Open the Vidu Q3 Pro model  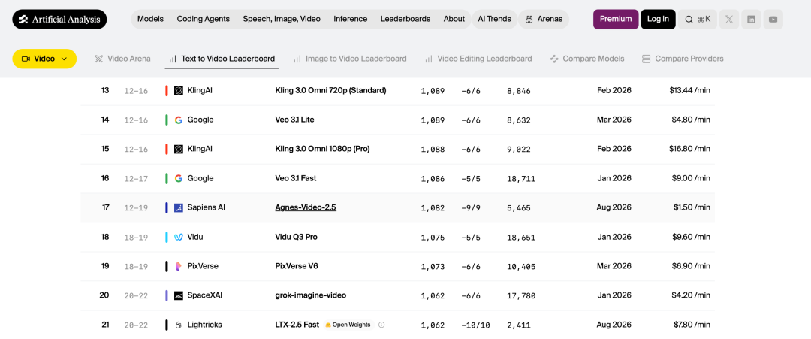tap(297, 237)
